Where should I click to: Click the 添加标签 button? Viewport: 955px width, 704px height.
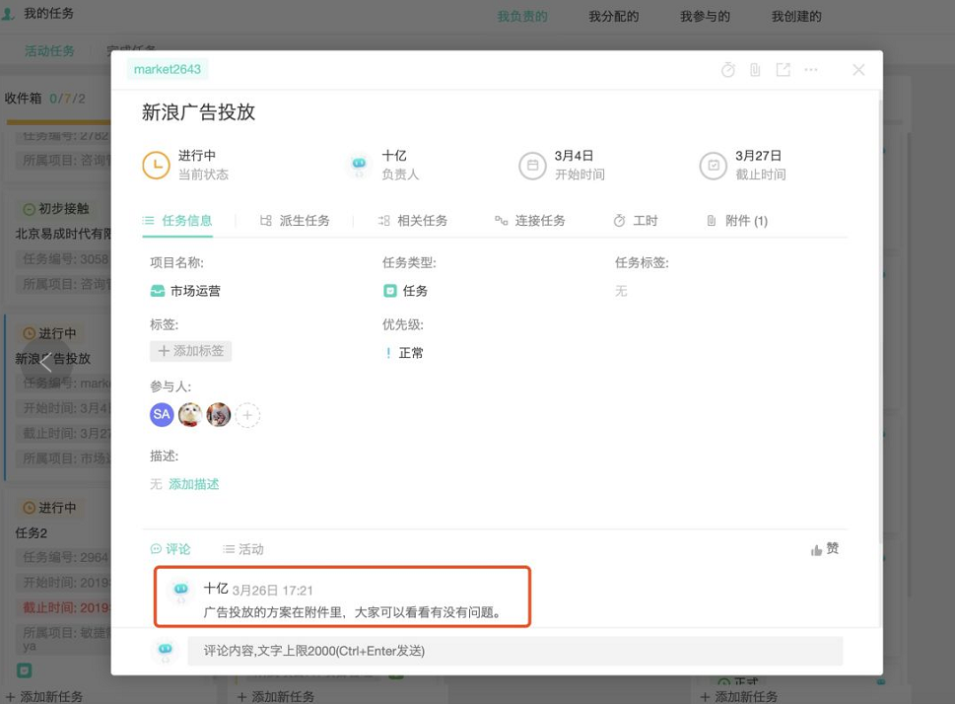point(190,351)
